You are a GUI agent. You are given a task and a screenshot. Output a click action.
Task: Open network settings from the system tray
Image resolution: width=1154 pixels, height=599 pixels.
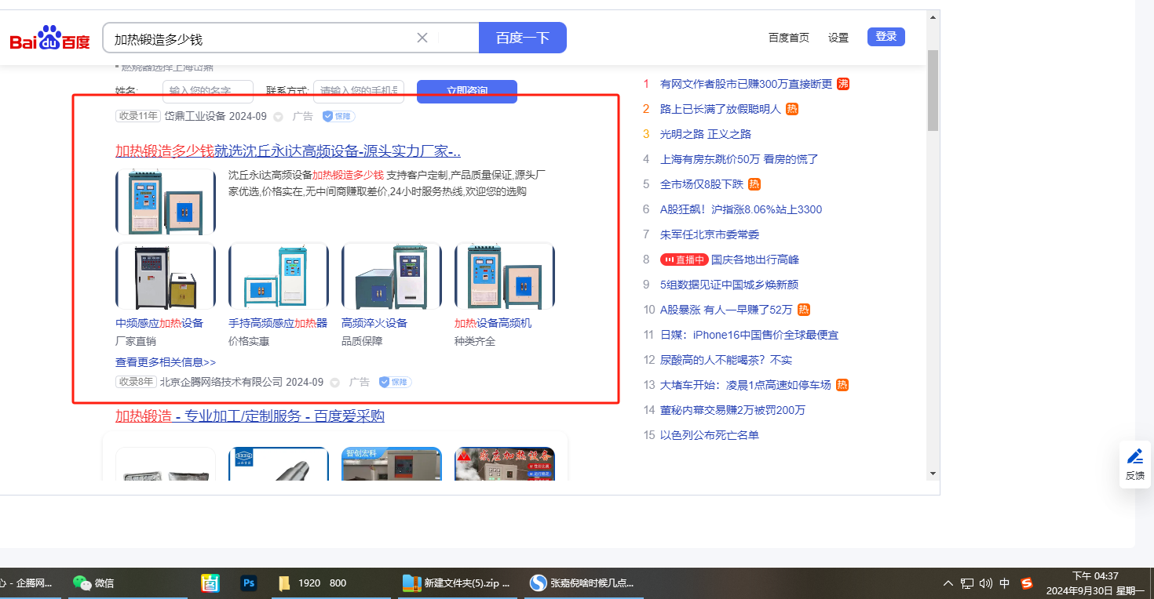(x=968, y=583)
